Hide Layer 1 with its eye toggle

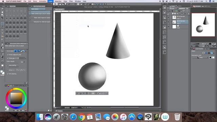(x=169, y=22)
